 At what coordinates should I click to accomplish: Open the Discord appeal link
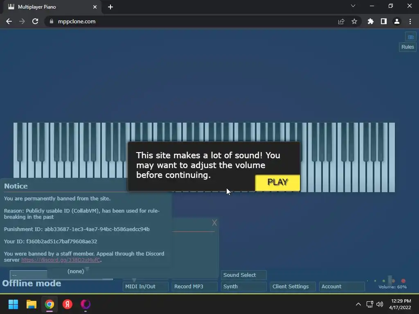[61, 260]
